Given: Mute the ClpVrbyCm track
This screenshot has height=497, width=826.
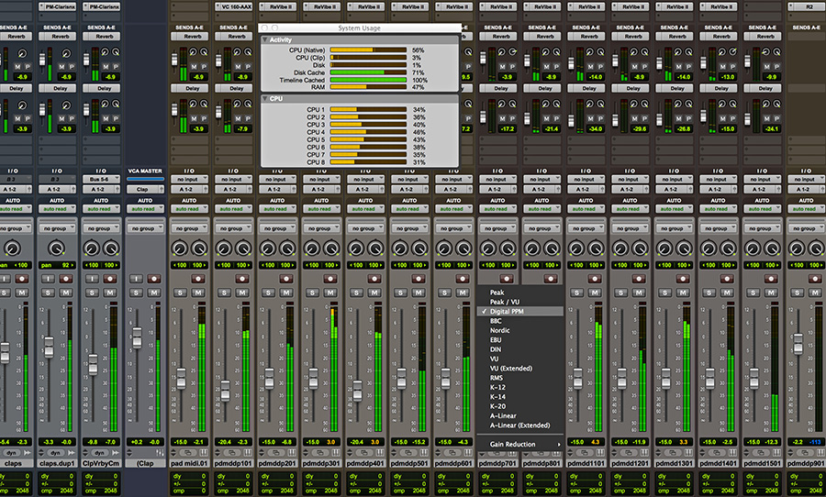Looking at the screenshot, I should [x=110, y=293].
